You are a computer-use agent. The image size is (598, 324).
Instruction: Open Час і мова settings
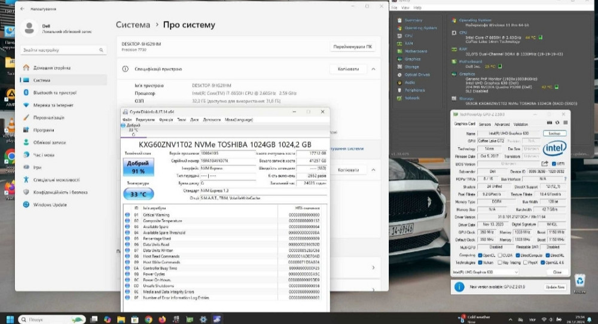coord(44,155)
